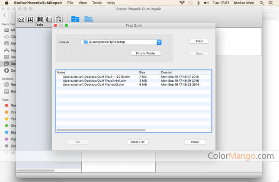Select the test3.olm file row
This screenshot has width=279, height=182.
(x=134, y=84)
